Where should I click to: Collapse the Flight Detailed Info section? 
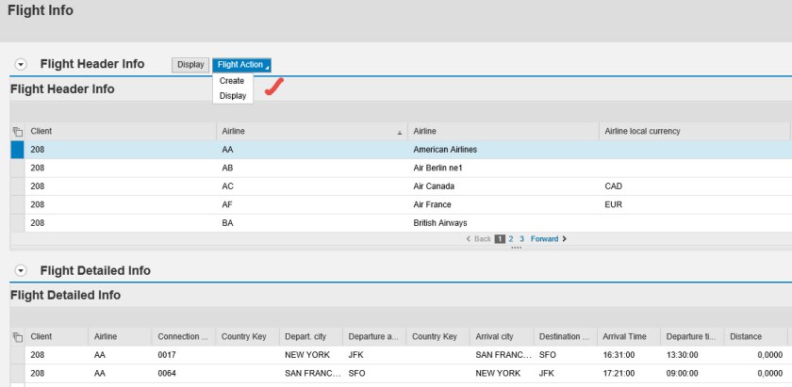(21, 271)
